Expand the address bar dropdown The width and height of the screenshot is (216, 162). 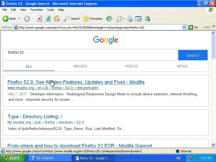point(184,27)
